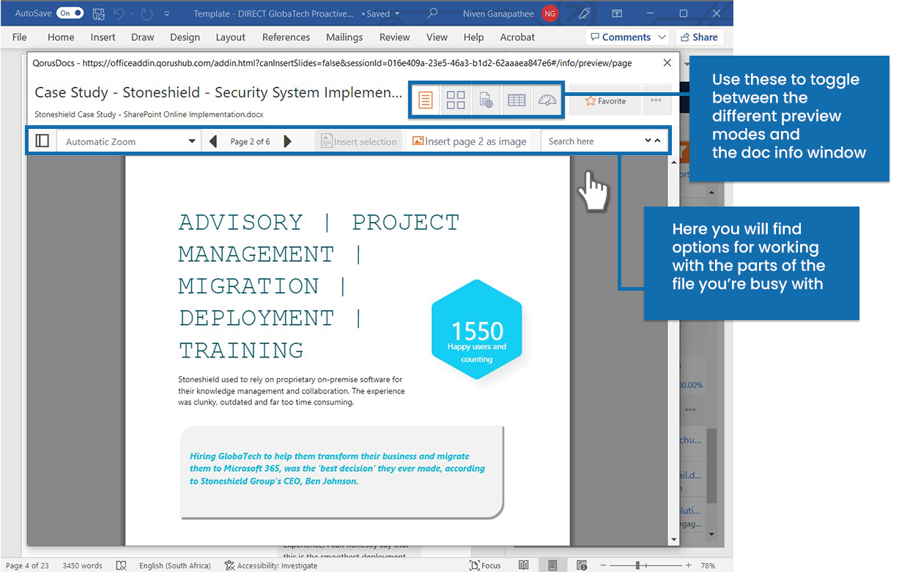Toggle the sidebar panel icon beside Automatic Zoom
This screenshot has height=572, width=910.
[42, 140]
